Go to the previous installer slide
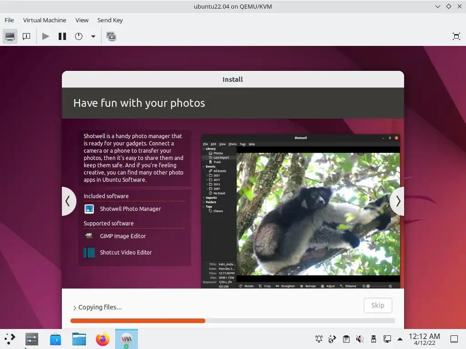 pos(68,201)
